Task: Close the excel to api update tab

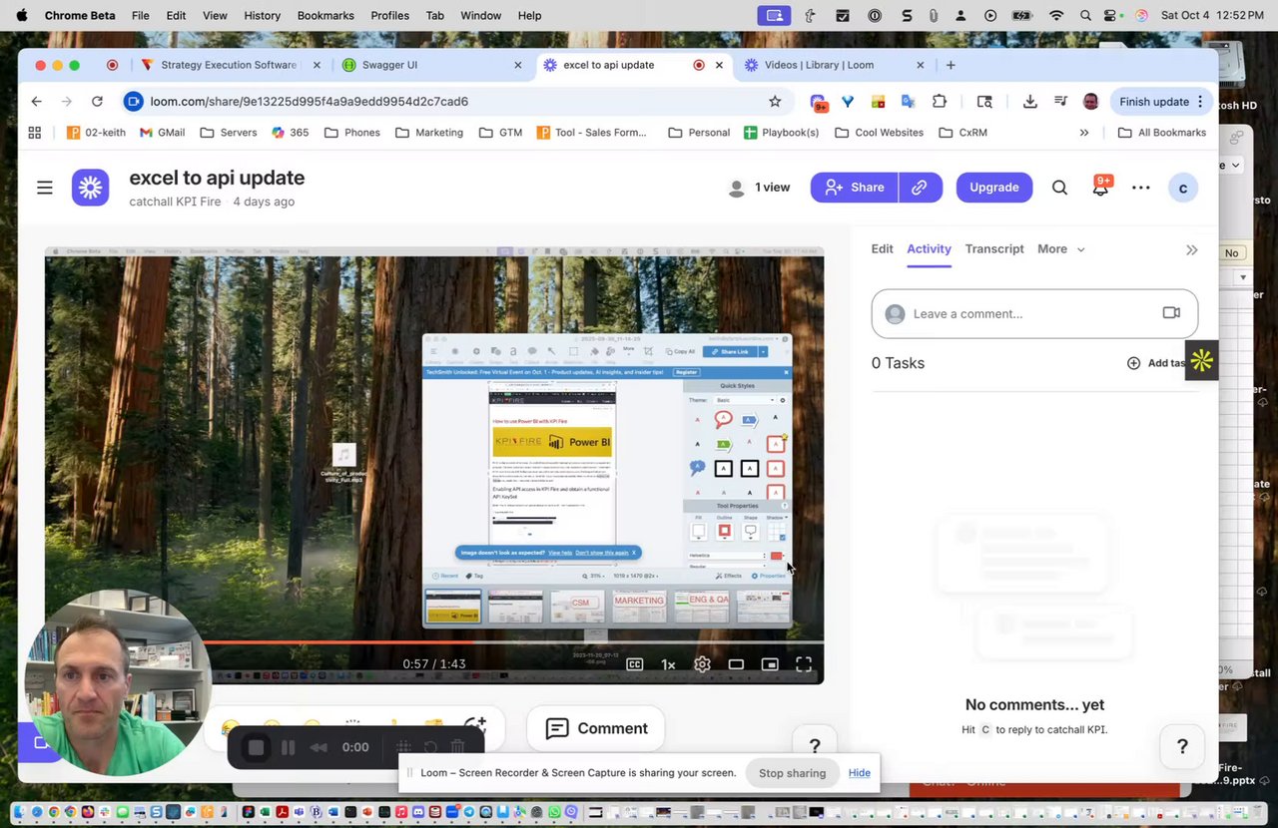Action: [719, 65]
